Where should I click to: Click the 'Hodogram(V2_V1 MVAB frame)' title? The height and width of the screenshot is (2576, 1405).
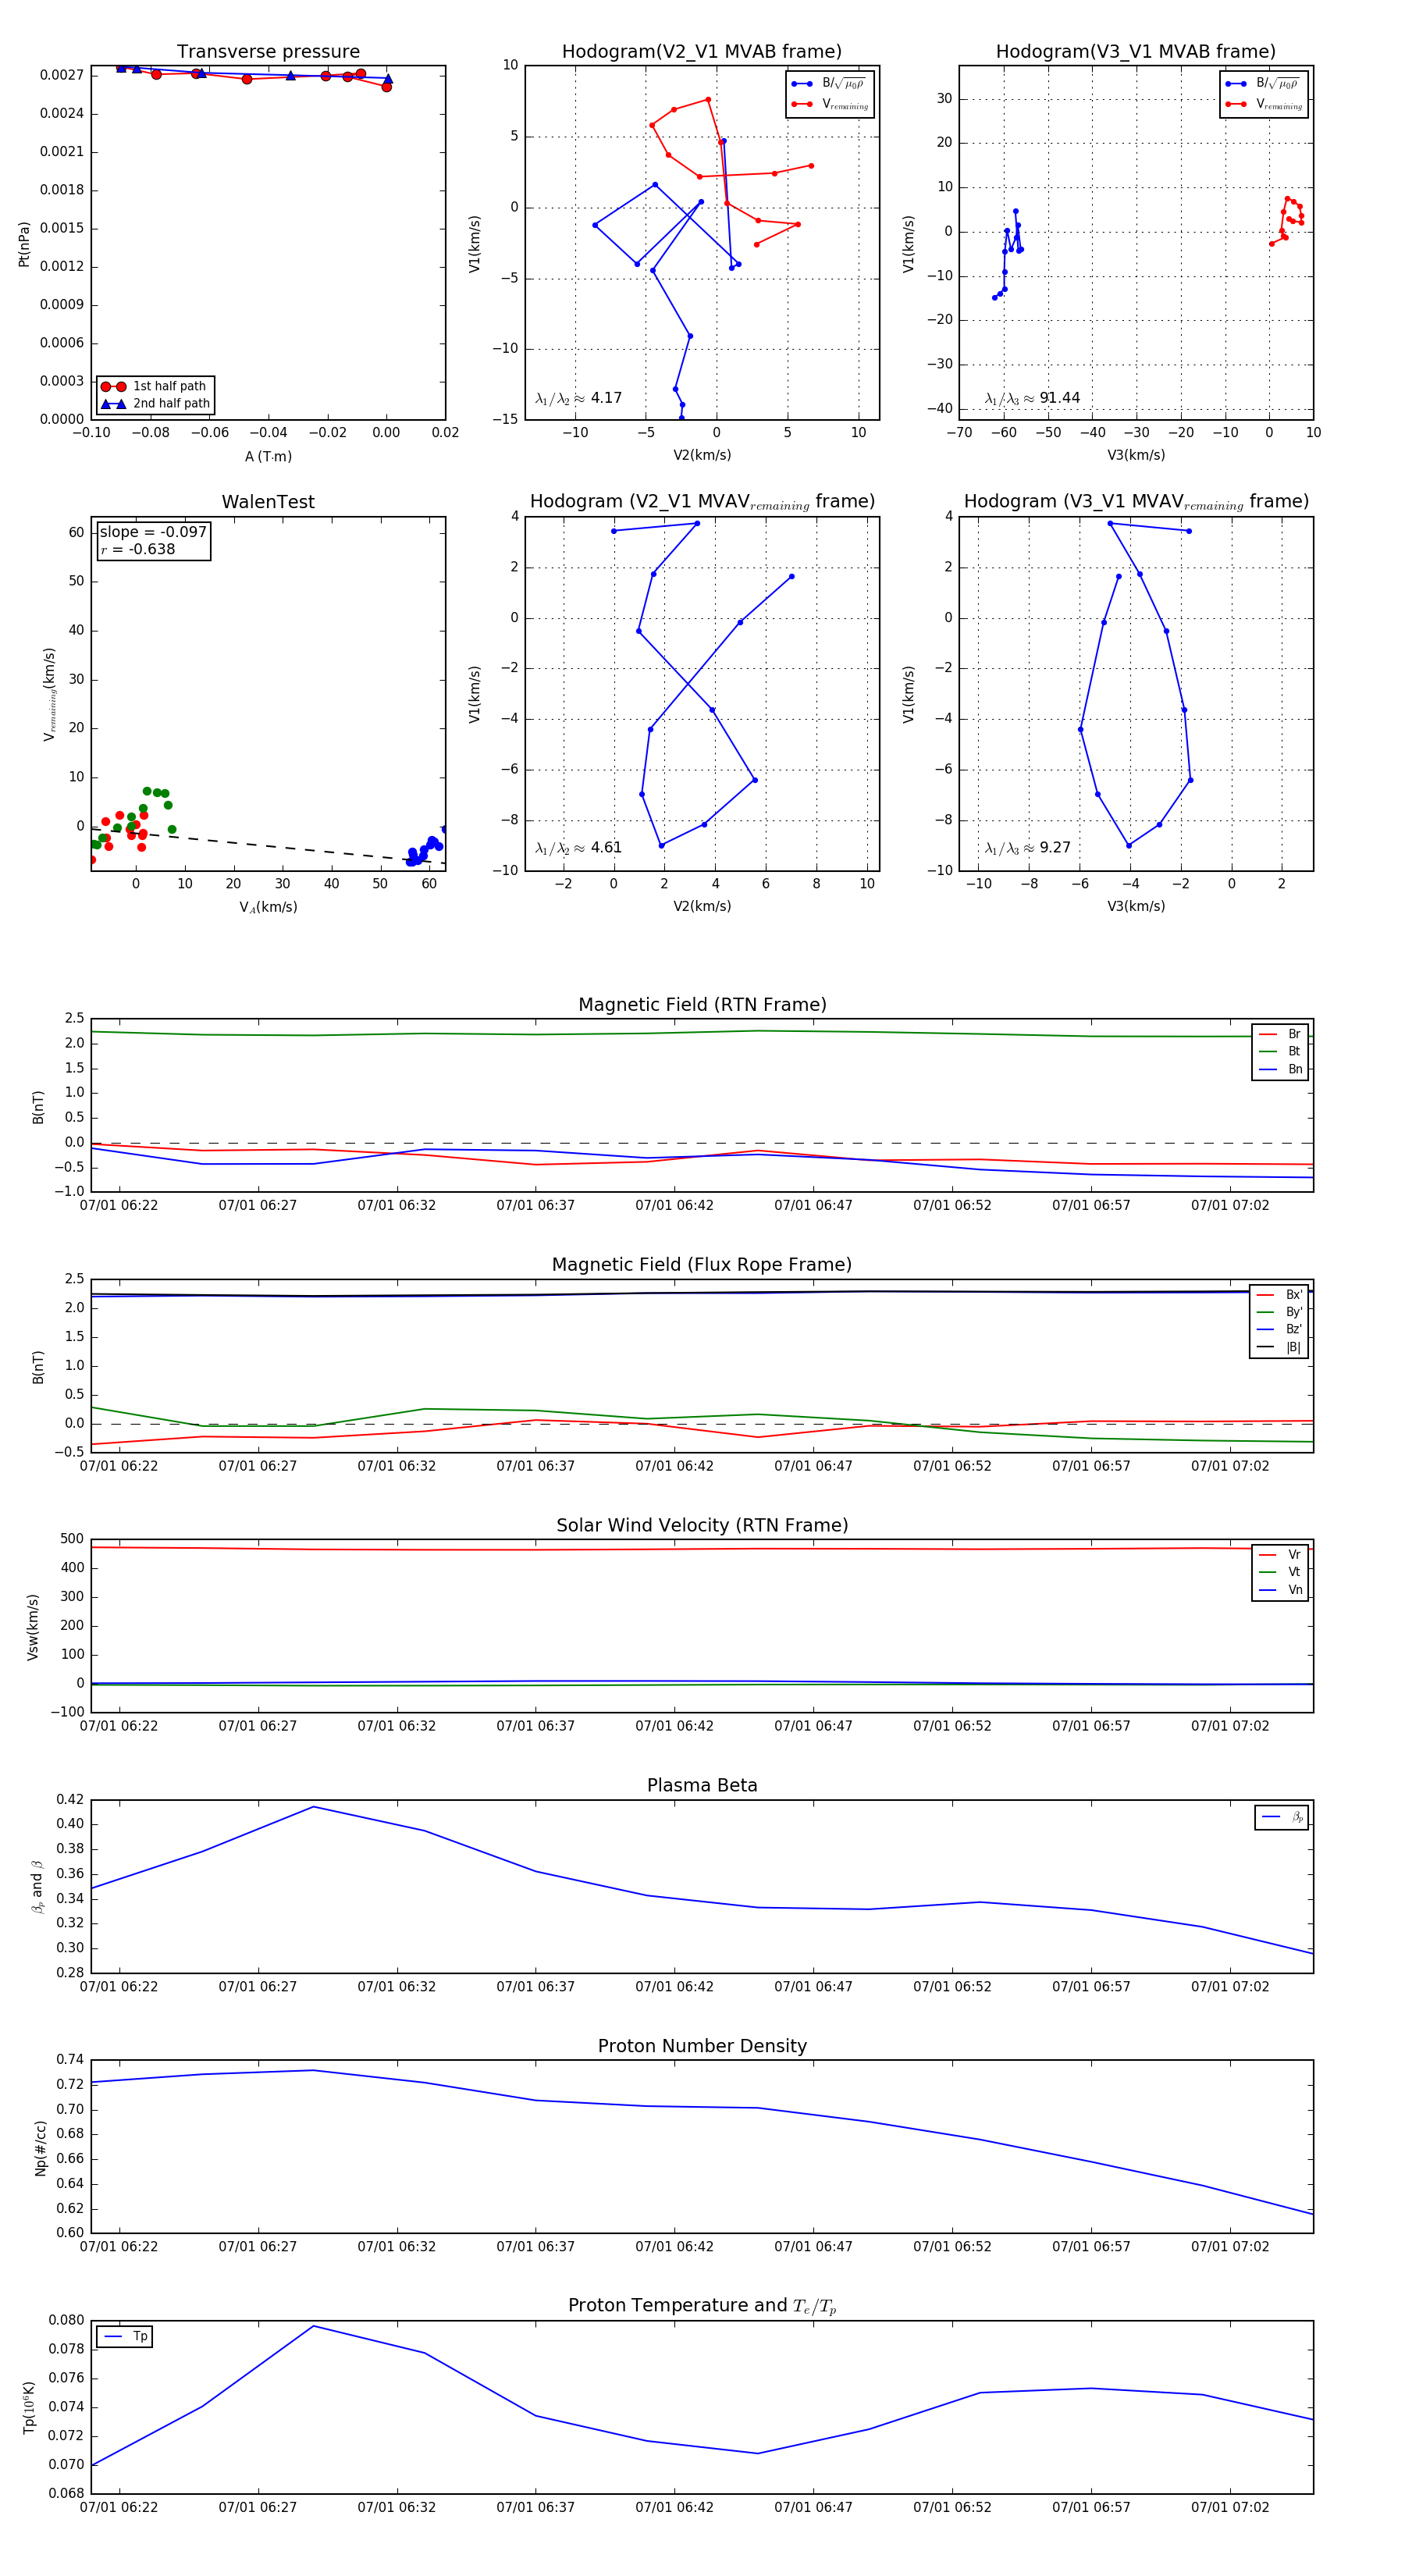pyautogui.click(x=702, y=52)
